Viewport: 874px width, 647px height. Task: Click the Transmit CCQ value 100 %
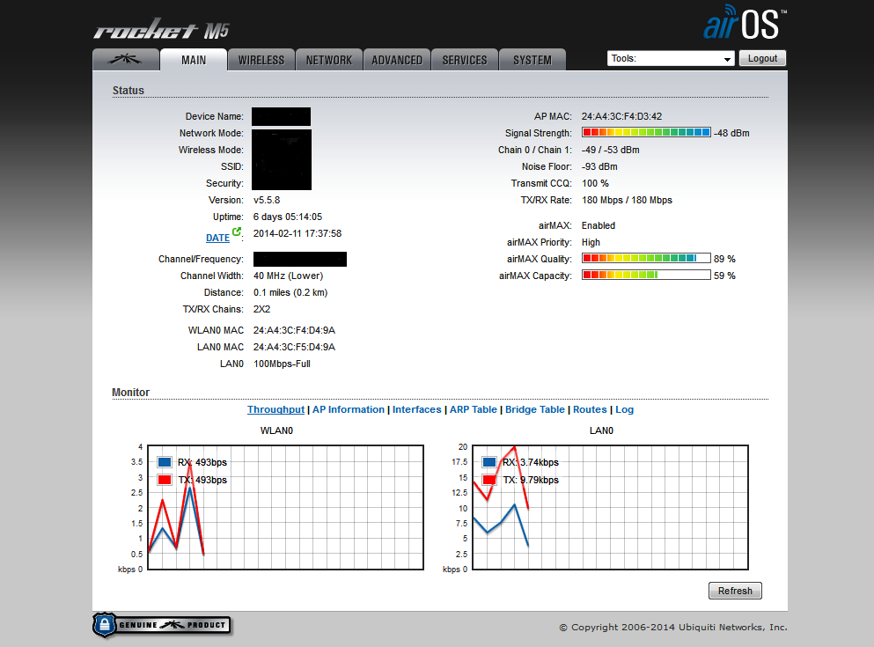pyautogui.click(x=595, y=183)
